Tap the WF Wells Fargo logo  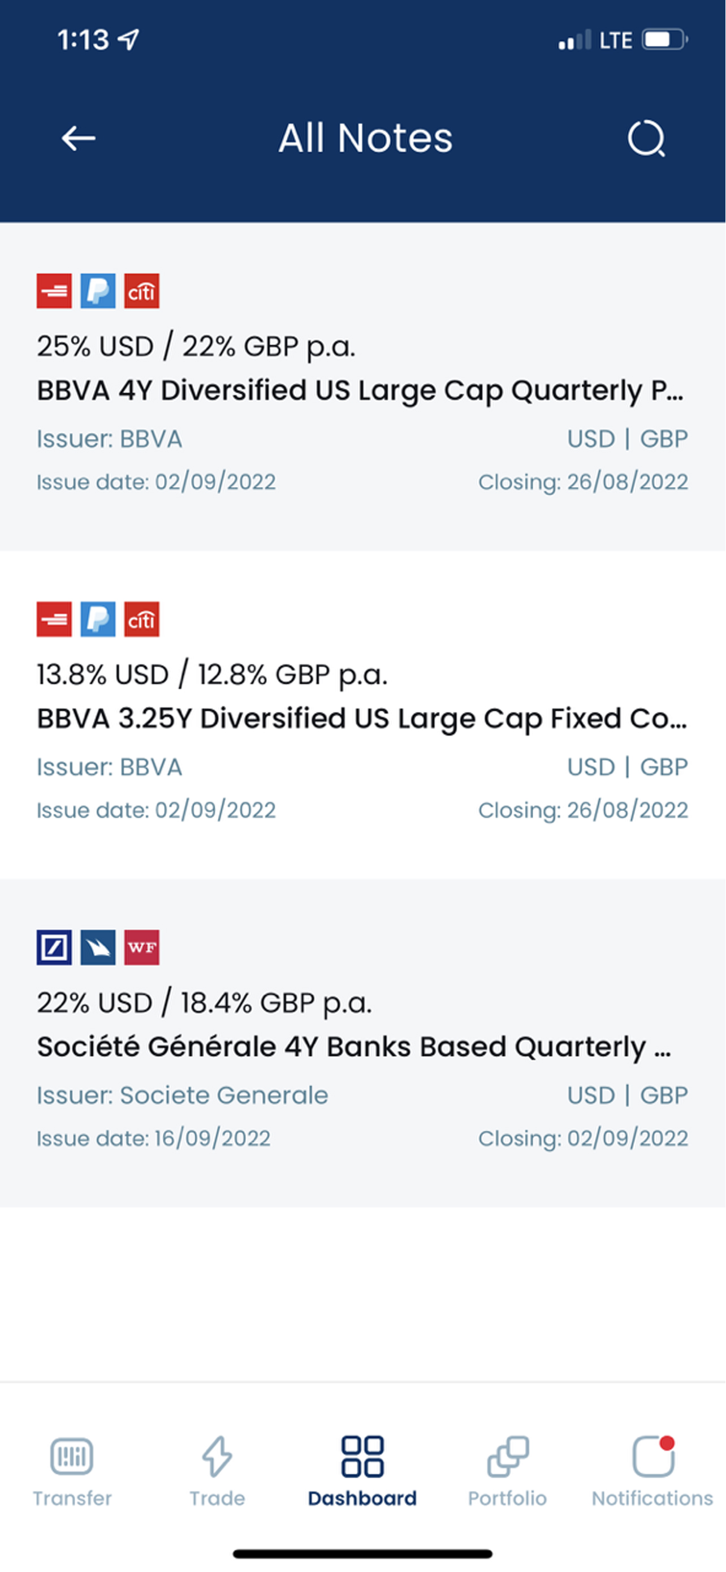click(142, 947)
